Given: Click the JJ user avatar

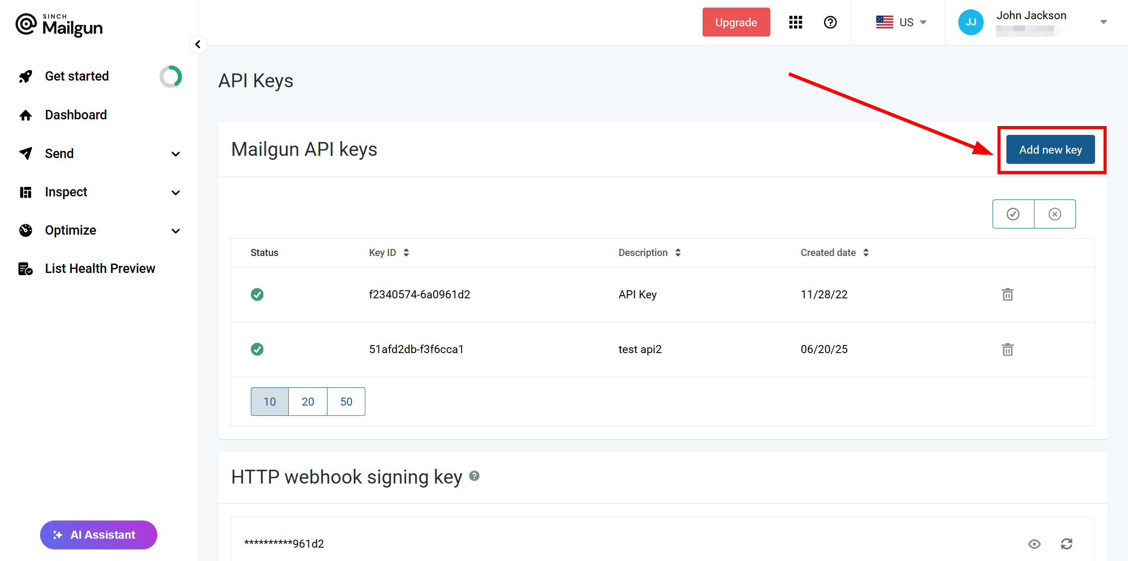Looking at the screenshot, I should 971,22.
